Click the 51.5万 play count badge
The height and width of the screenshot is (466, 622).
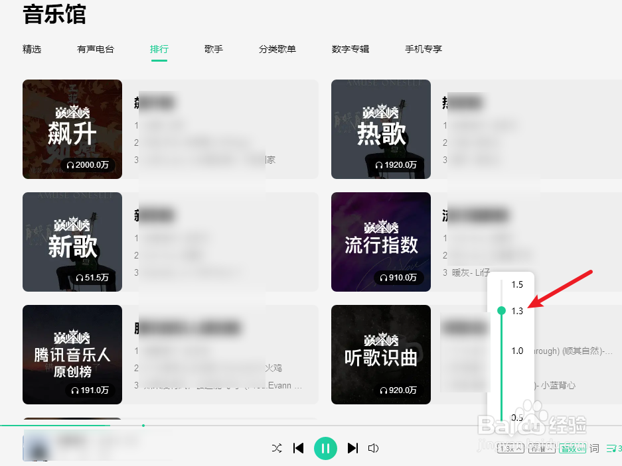click(92, 278)
